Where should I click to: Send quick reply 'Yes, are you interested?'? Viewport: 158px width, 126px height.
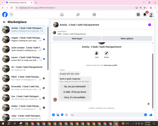coord(75,87)
